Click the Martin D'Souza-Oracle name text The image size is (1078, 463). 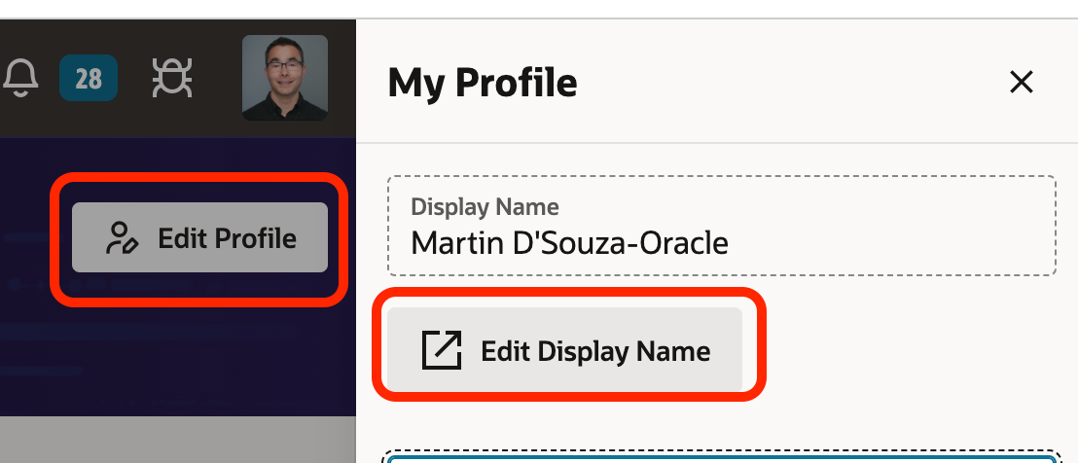coord(569,243)
